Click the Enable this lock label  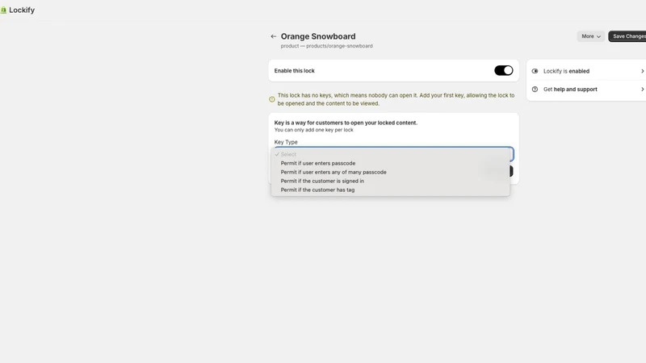click(294, 71)
